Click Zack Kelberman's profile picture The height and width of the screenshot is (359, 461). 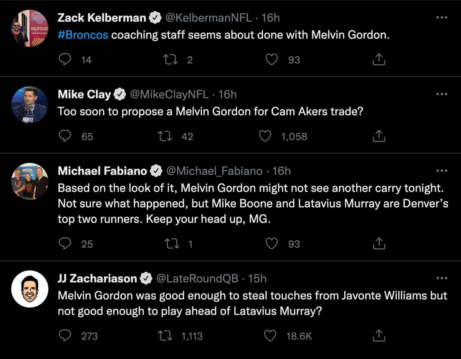pyautogui.click(x=30, y=28)
